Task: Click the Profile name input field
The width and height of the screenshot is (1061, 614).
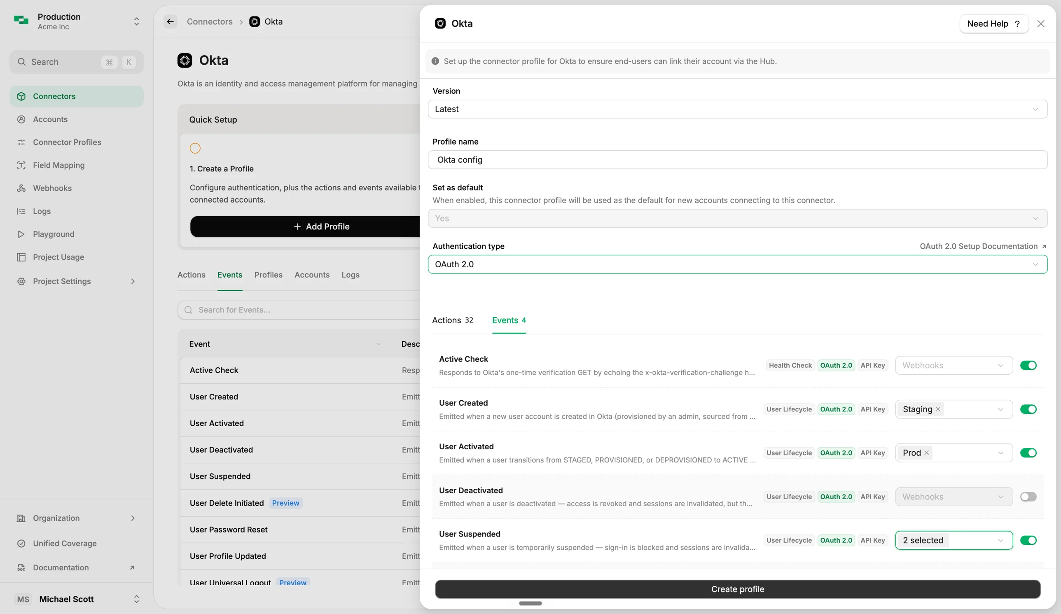Action: point(737,160)
